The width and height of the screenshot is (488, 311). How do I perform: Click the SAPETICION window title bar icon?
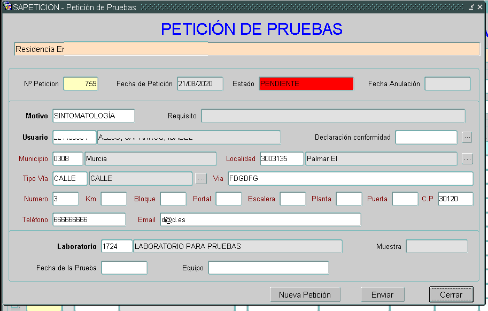coord(7,7)
